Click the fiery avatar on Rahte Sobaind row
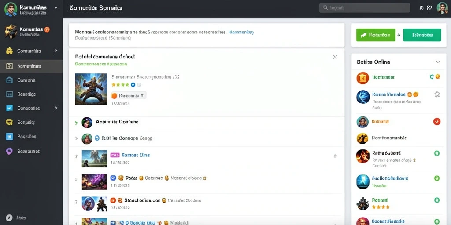451x225 pixels. [x=362, y=156]
